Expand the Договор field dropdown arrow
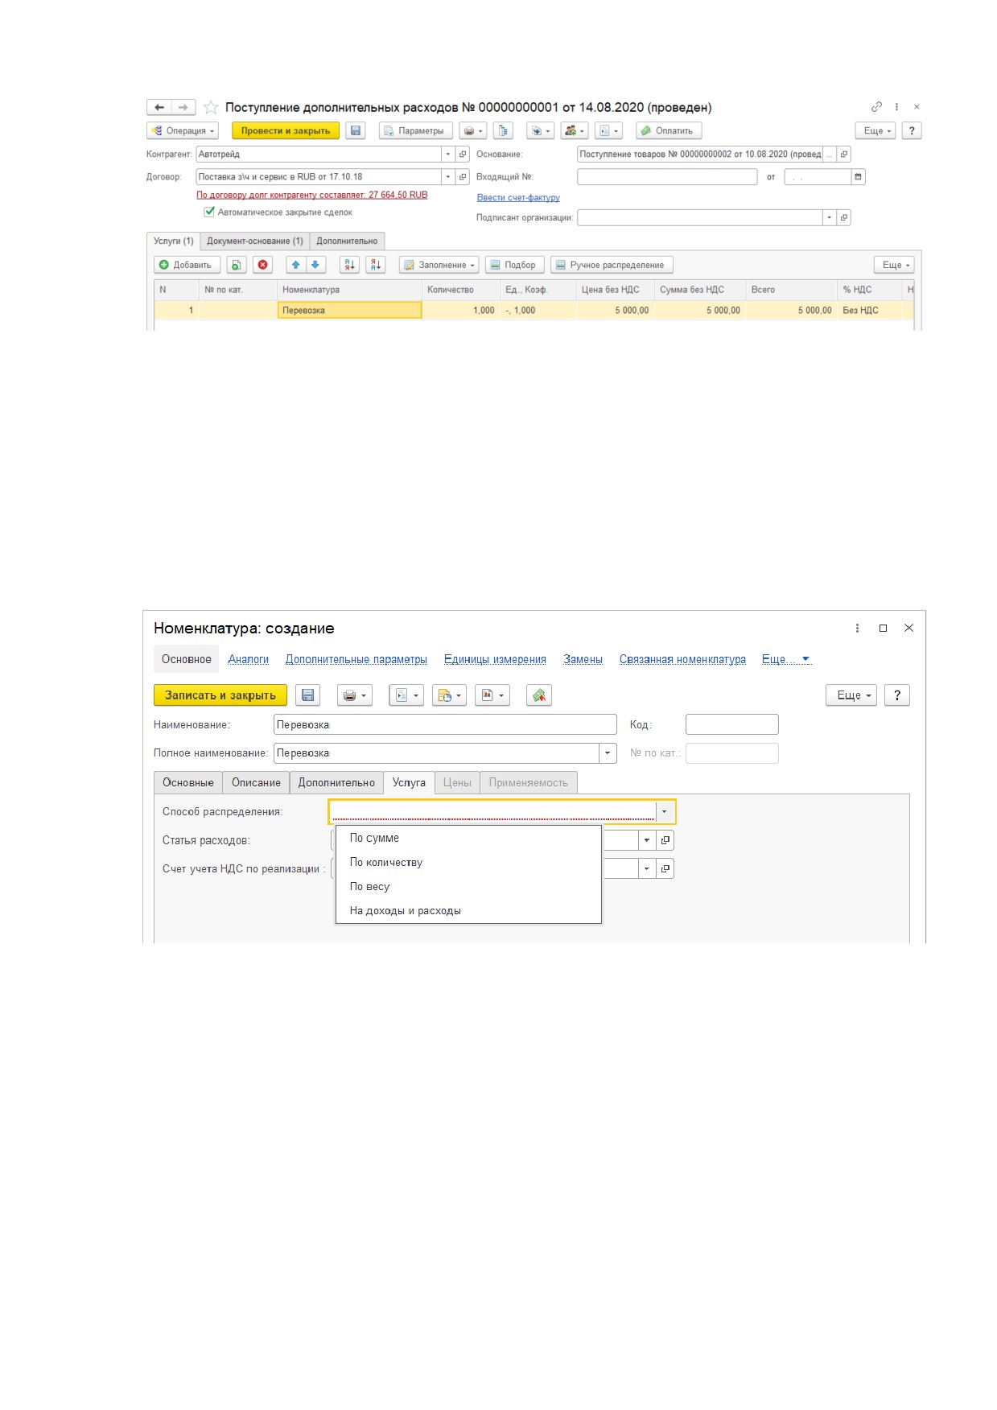The height and width of the screenshot is (1410, 997). pos(448,177)
